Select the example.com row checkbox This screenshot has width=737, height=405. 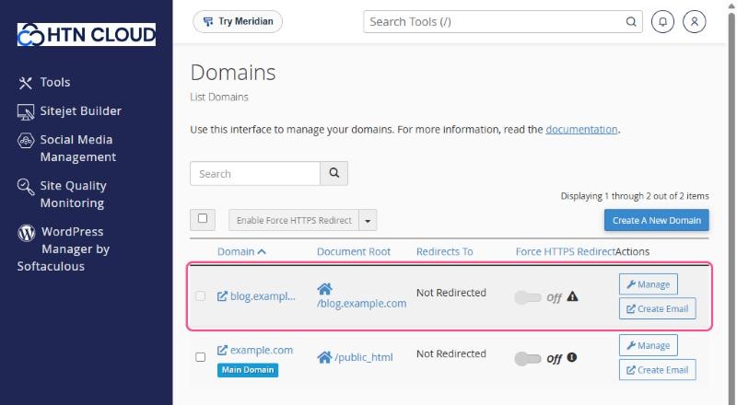pos(200,357)
